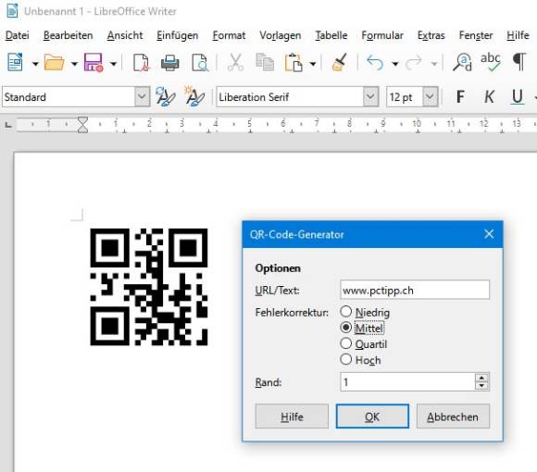Open the Bearbeiten menu
This screenshot has width=537, height=472.
click(69, 35)
